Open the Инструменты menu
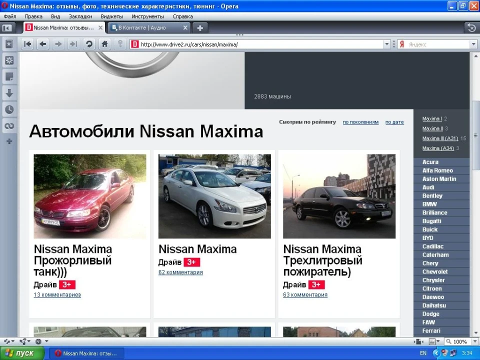Screen dimensions: 480x360 [147, 16]
